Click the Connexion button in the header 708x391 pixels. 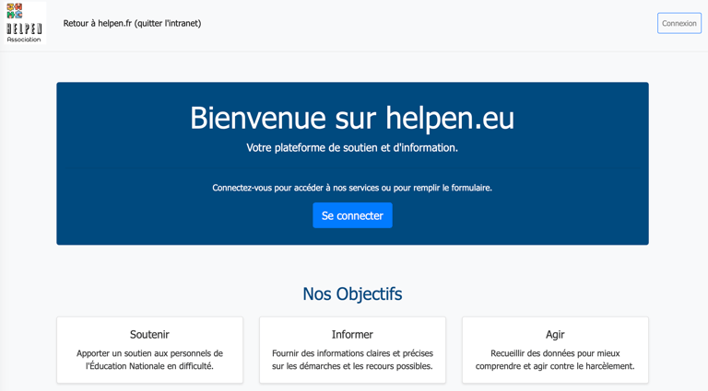pos(679,23)
